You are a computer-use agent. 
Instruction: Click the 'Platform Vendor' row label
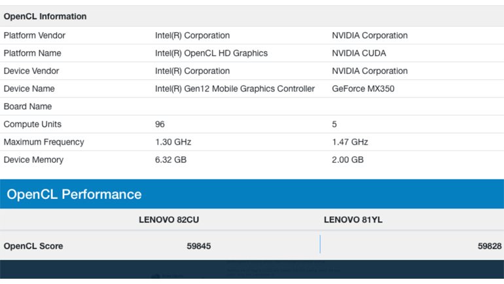pos(35,35)
